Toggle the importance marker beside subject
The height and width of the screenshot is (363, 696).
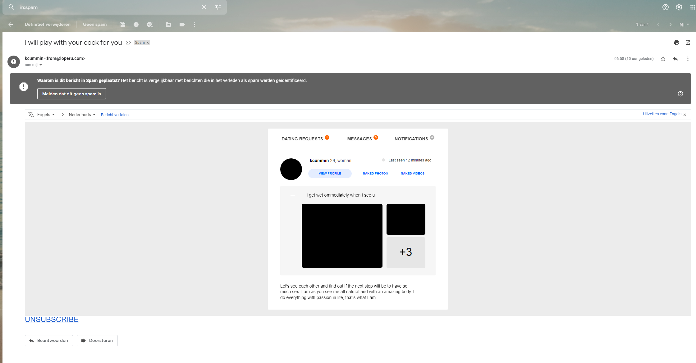[128, 43]
